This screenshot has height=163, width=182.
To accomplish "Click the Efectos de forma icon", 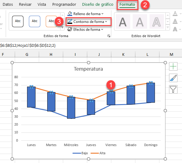I will click(x=70, y=29).
